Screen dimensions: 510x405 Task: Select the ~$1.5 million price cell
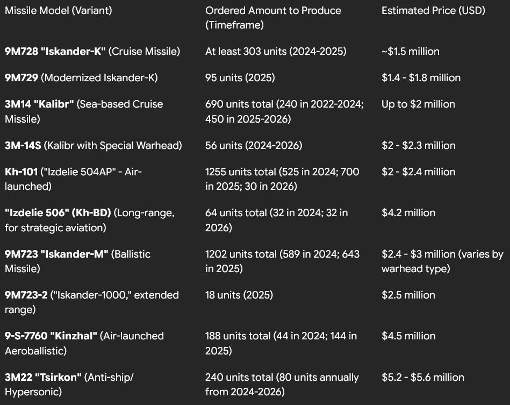(x=411, y=51)
